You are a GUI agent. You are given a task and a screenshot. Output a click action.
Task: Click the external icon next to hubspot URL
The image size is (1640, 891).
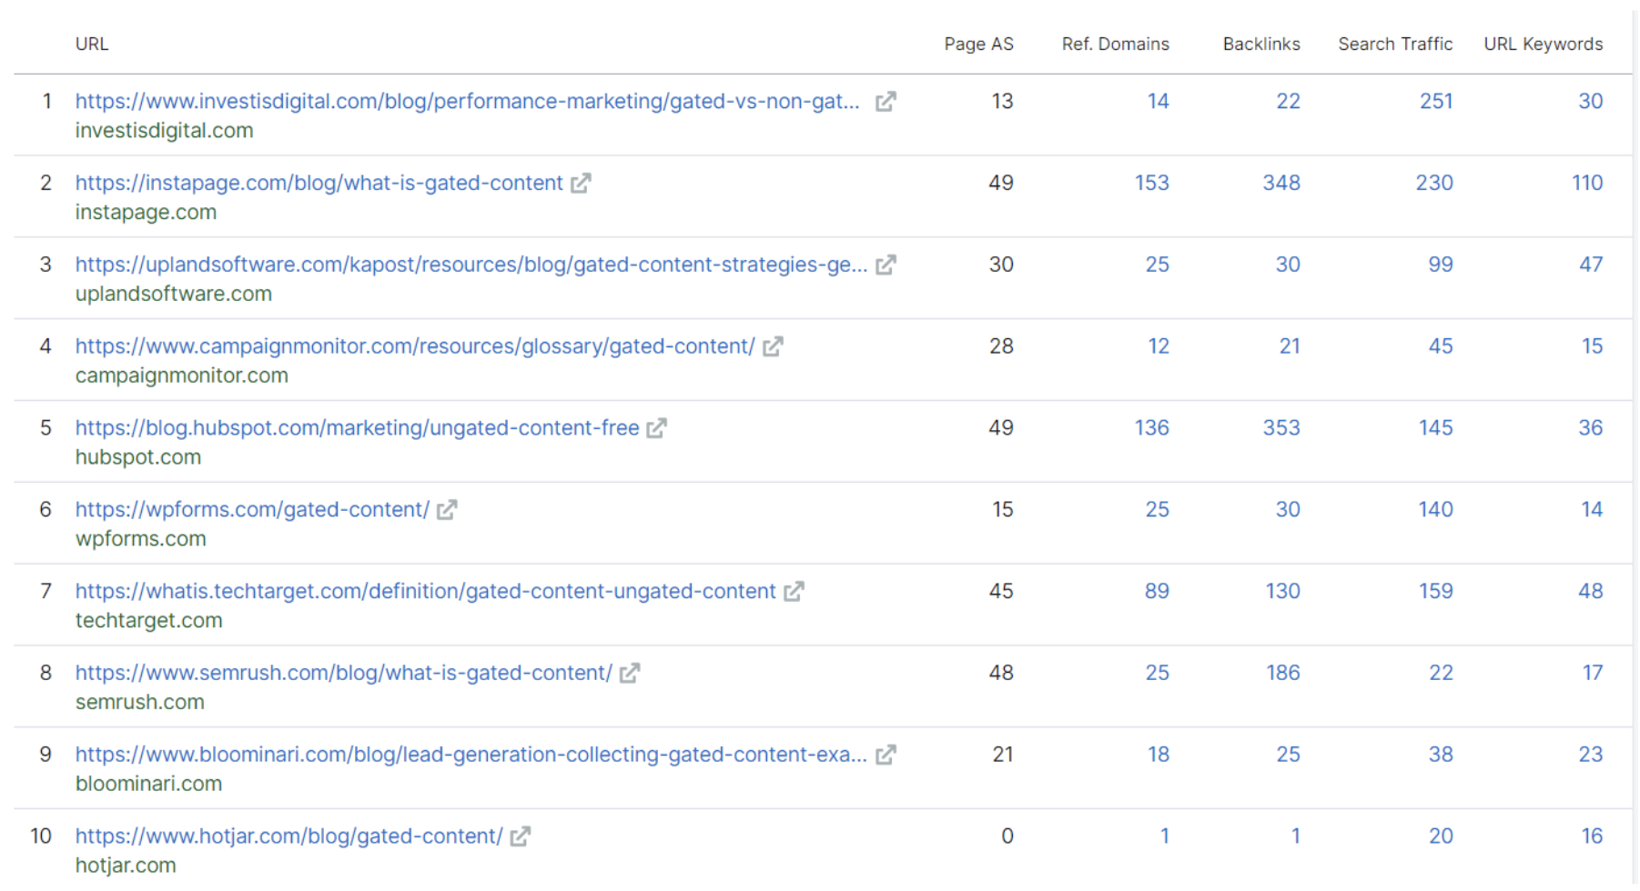coord(656,428)
